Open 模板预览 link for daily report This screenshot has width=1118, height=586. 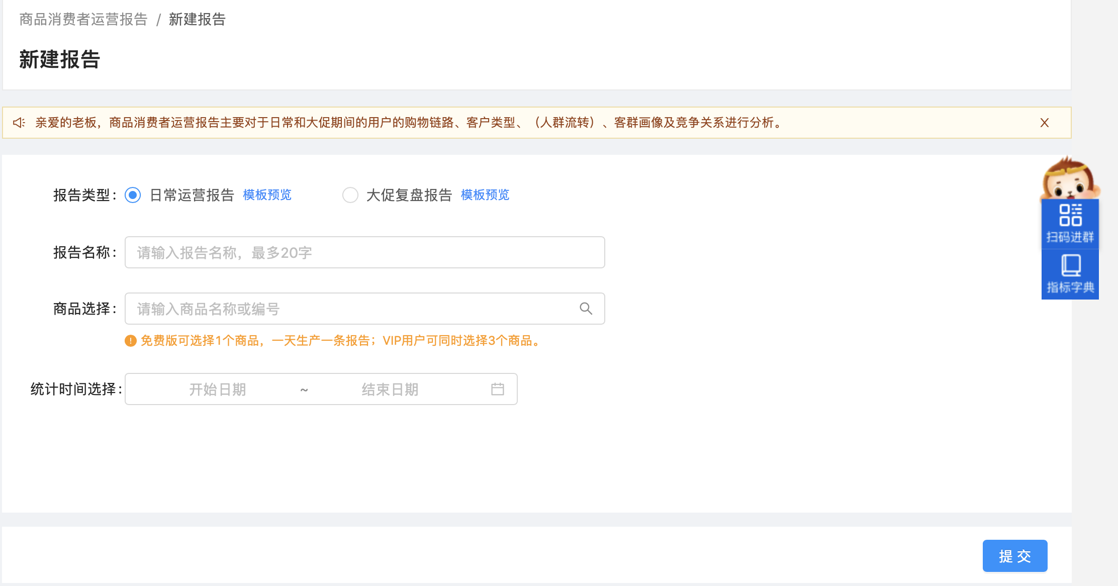[267, 195]
